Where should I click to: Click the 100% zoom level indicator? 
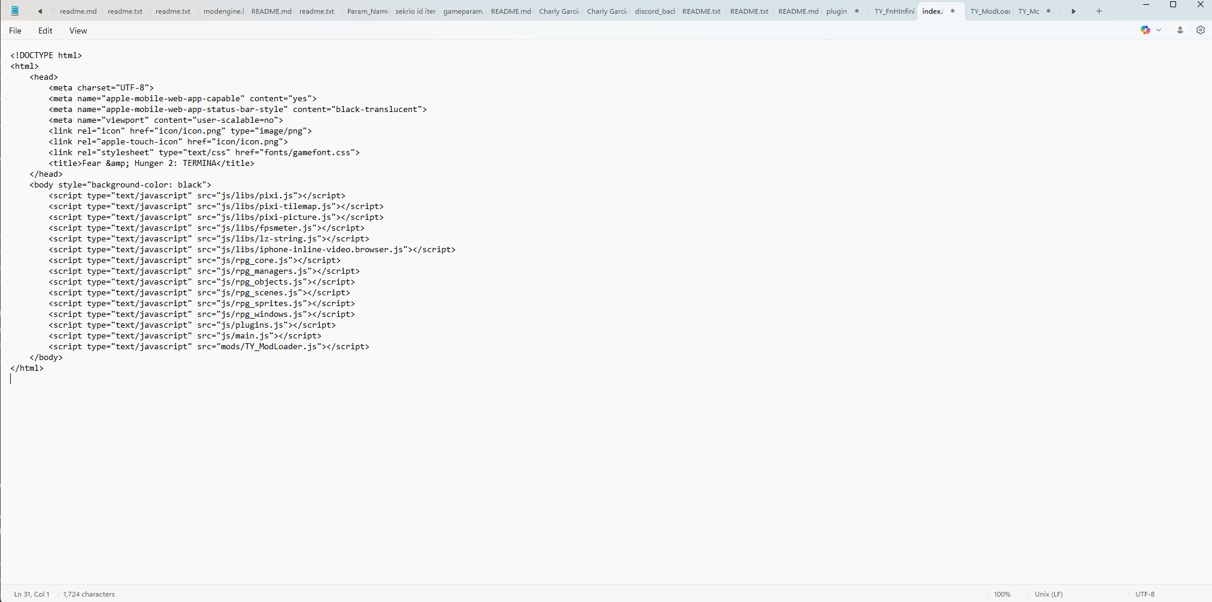point(1002,594)
